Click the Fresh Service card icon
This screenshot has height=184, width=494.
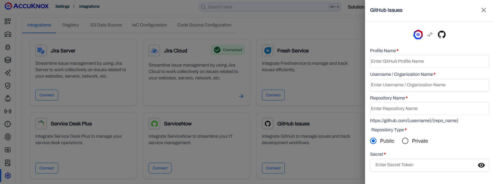[x=267, y=51]
